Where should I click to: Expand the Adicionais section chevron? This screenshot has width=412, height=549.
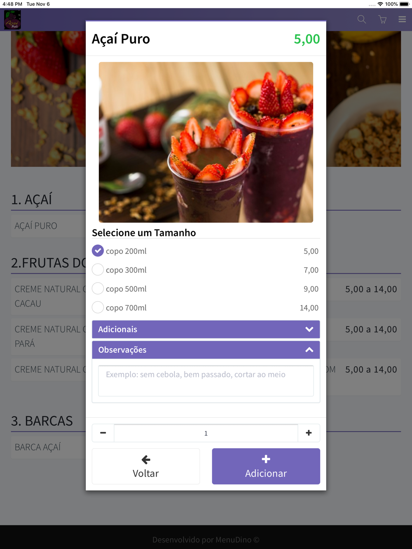pyautogui.click(x=309, y=329)
